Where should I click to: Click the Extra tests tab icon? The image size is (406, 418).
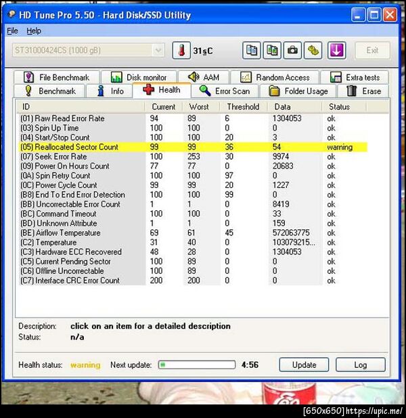[x=336, y=77]
